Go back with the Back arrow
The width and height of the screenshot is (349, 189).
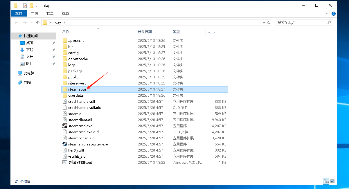(17, 23)
